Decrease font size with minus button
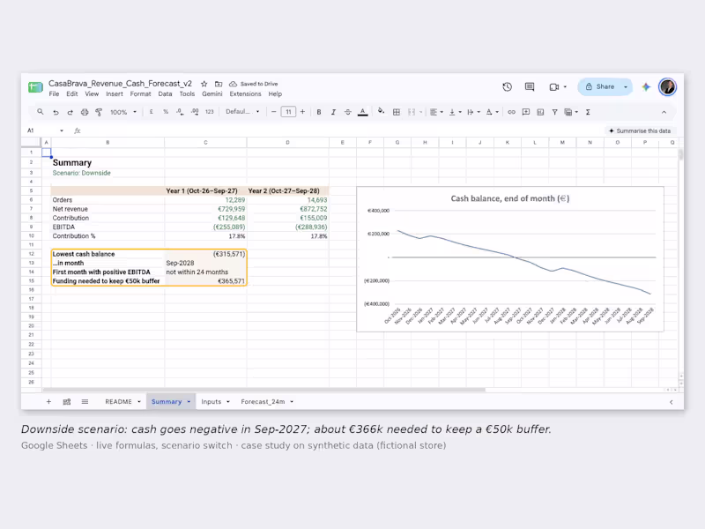 [274, 112]
